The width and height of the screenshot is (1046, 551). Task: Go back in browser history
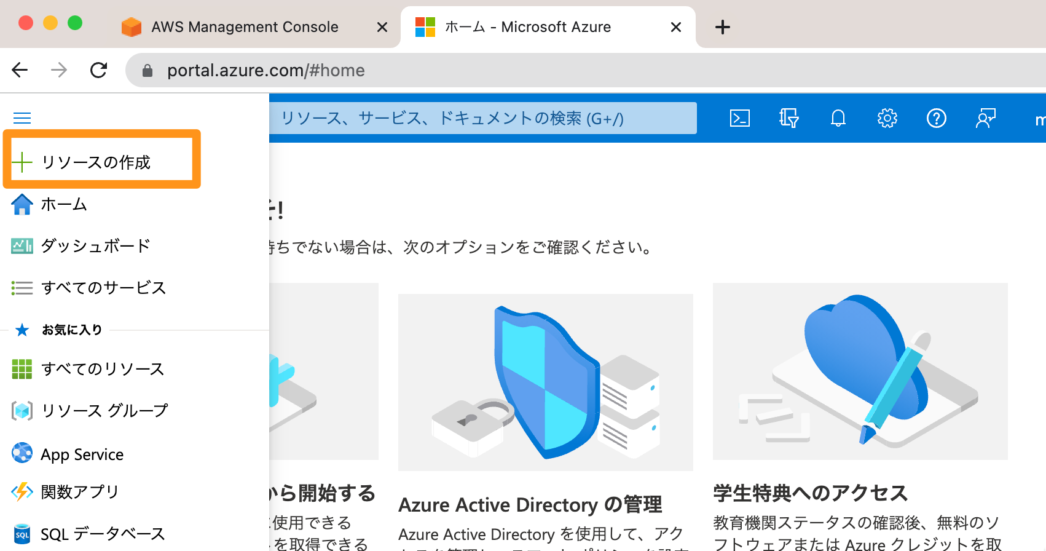point(20,70)
